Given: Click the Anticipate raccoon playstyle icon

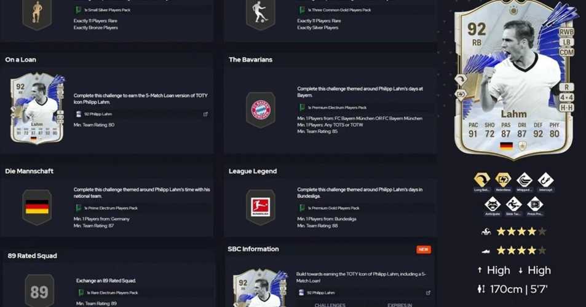Looking at the screenshot, I should (x=492, y=204).
